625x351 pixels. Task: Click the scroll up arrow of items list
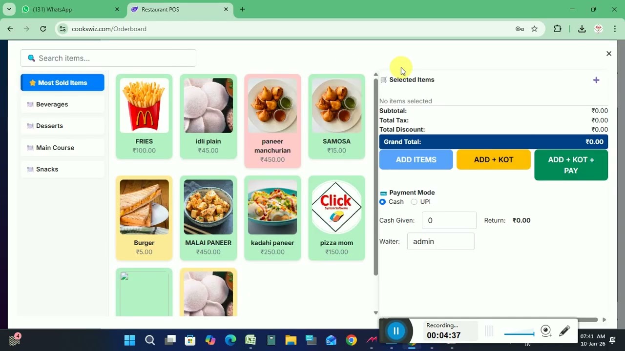375,75
